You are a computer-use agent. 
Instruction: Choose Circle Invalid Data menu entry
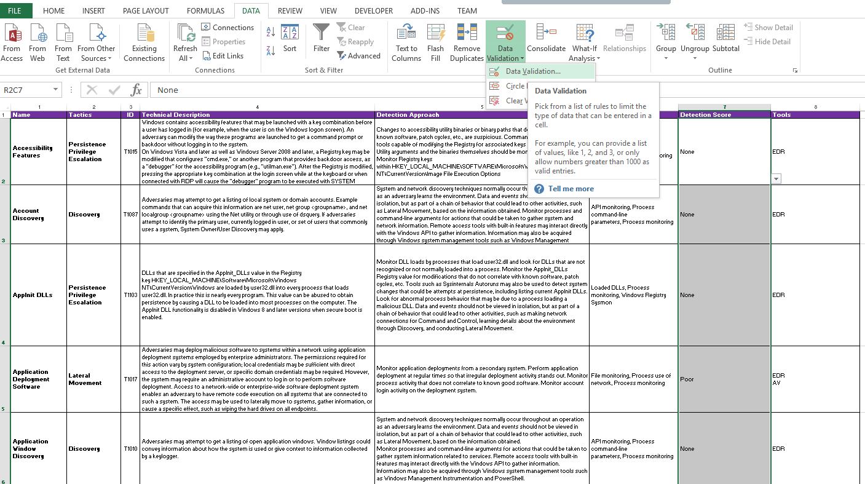point(507,86)
